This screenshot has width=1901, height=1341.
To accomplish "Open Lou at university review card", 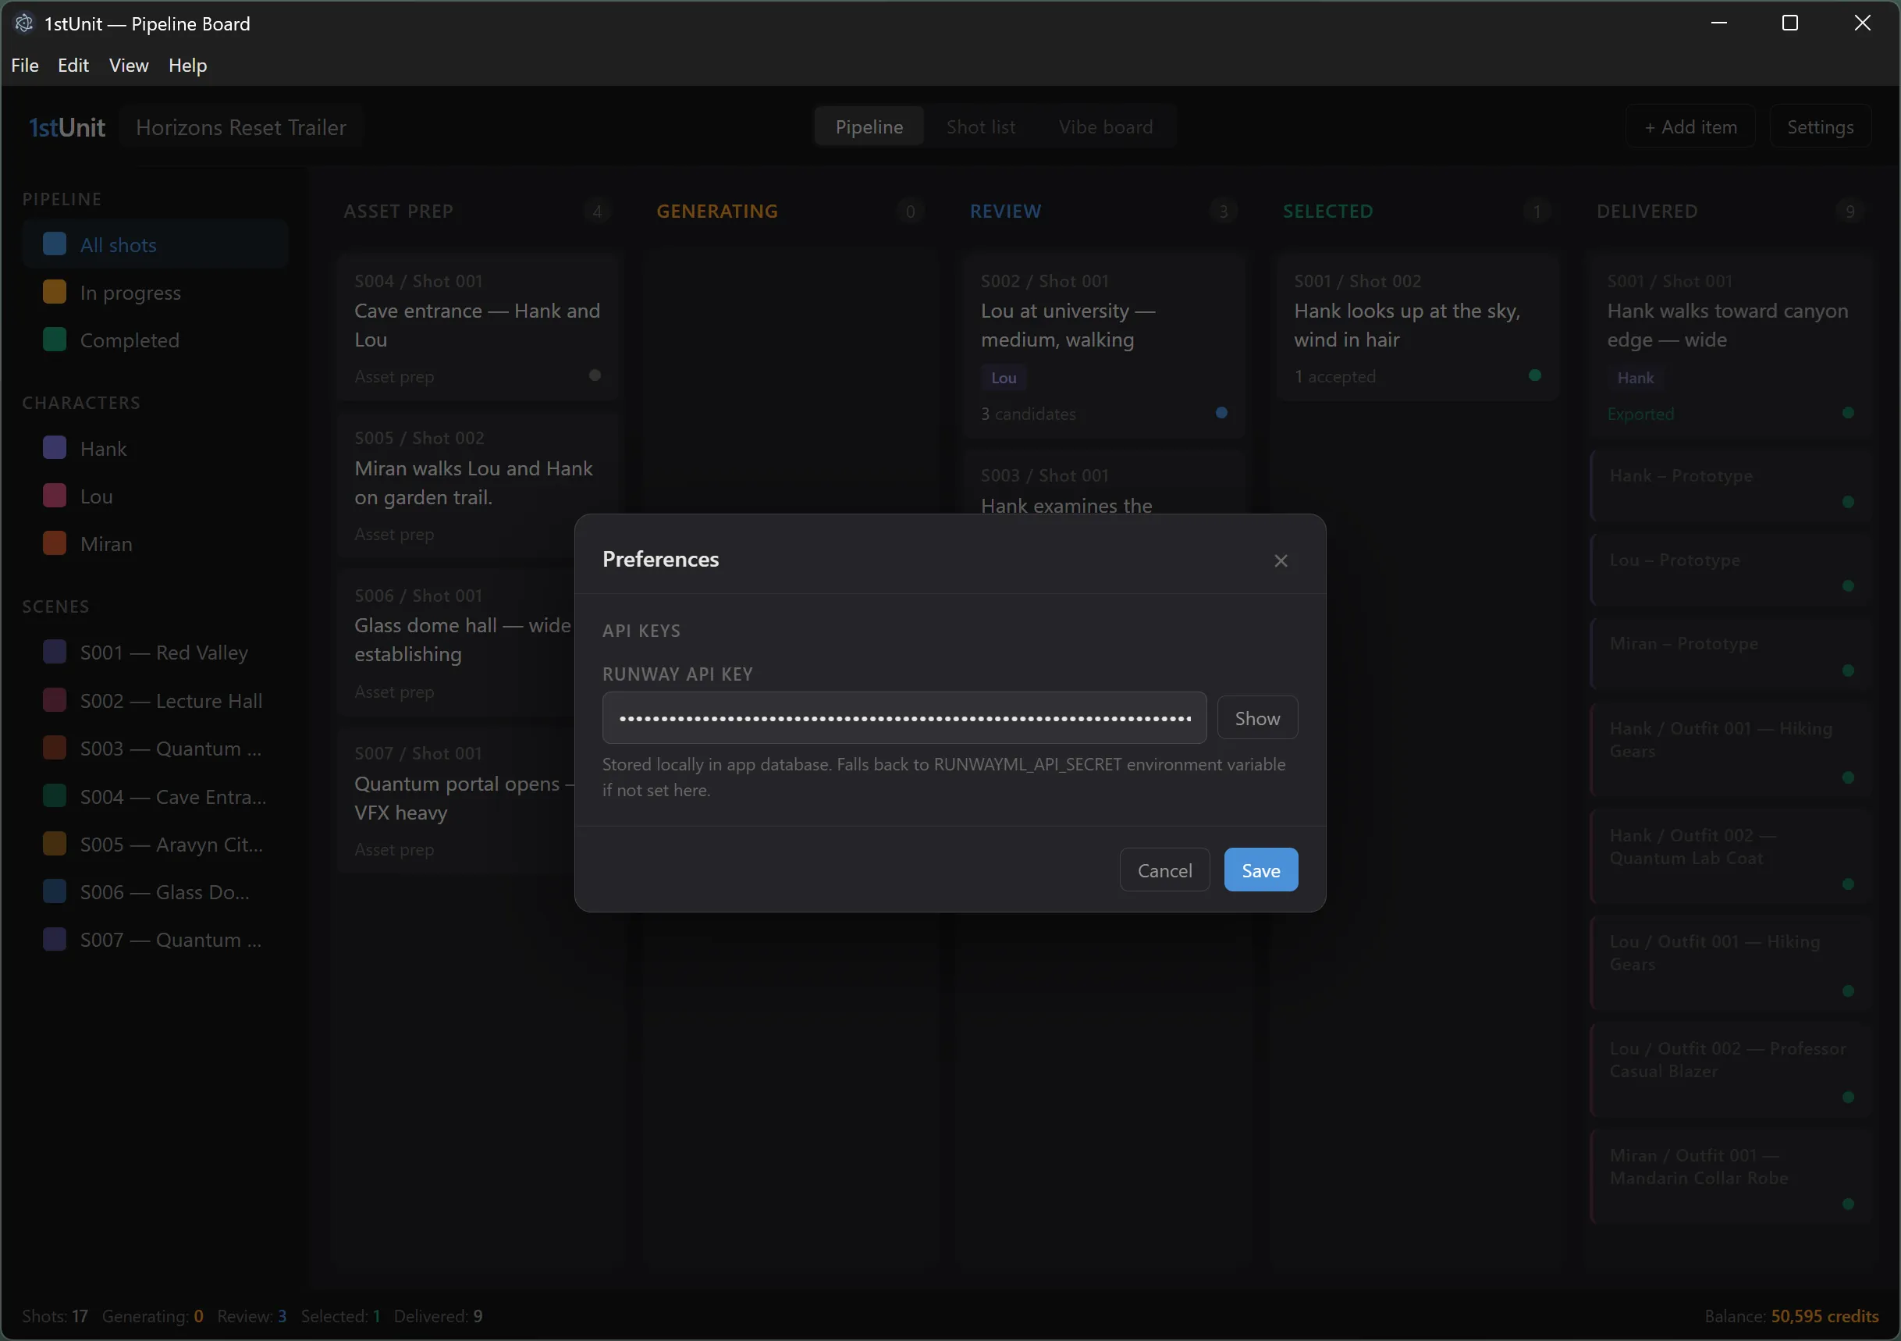I will 1103,347.
